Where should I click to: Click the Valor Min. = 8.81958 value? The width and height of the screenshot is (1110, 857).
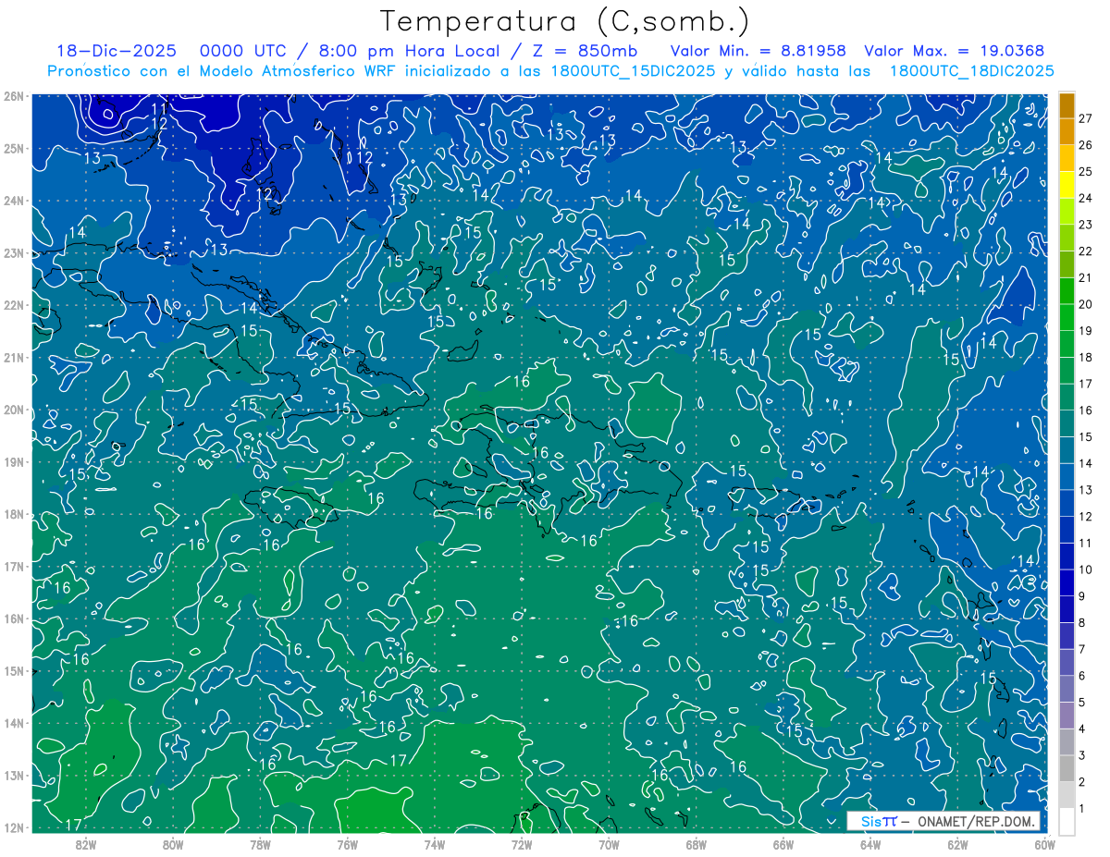pos(758,51)
